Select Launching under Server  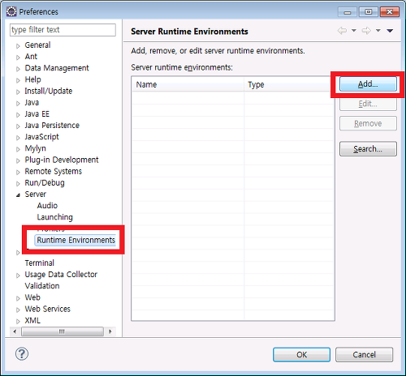click(55, 217)
